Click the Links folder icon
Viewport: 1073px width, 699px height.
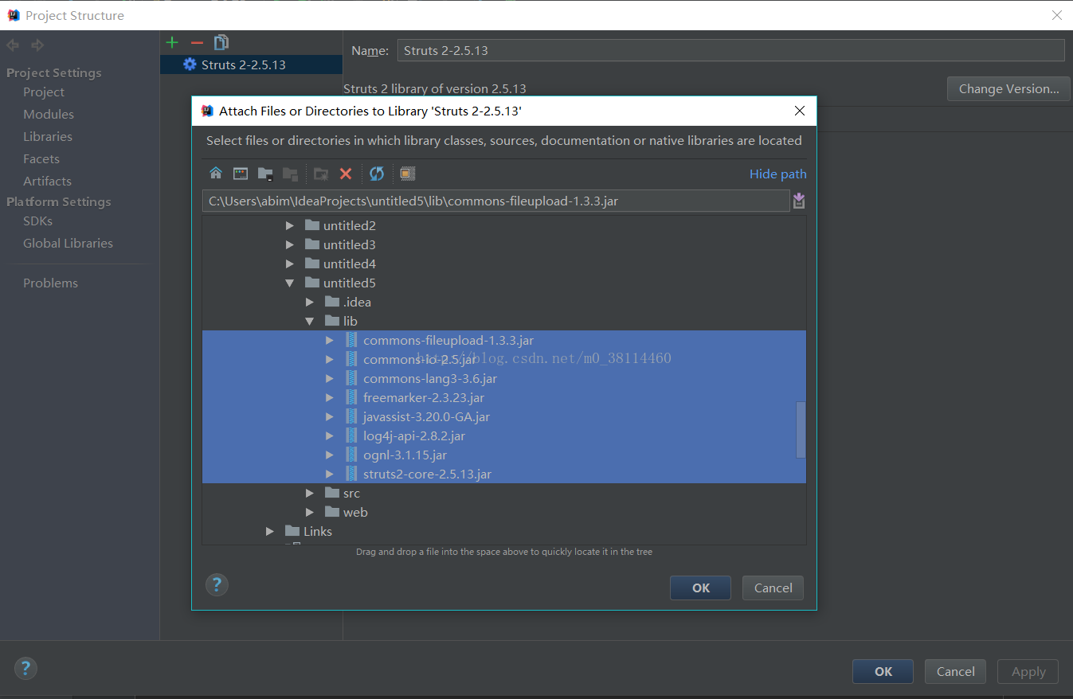(292, 531)
